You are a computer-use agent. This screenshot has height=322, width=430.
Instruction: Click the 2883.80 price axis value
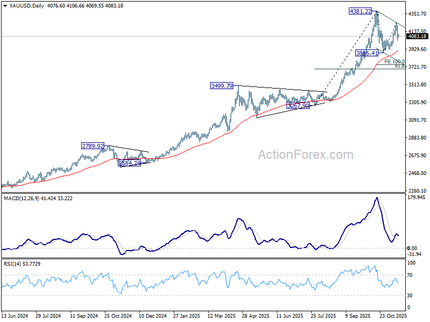point(417,138)
